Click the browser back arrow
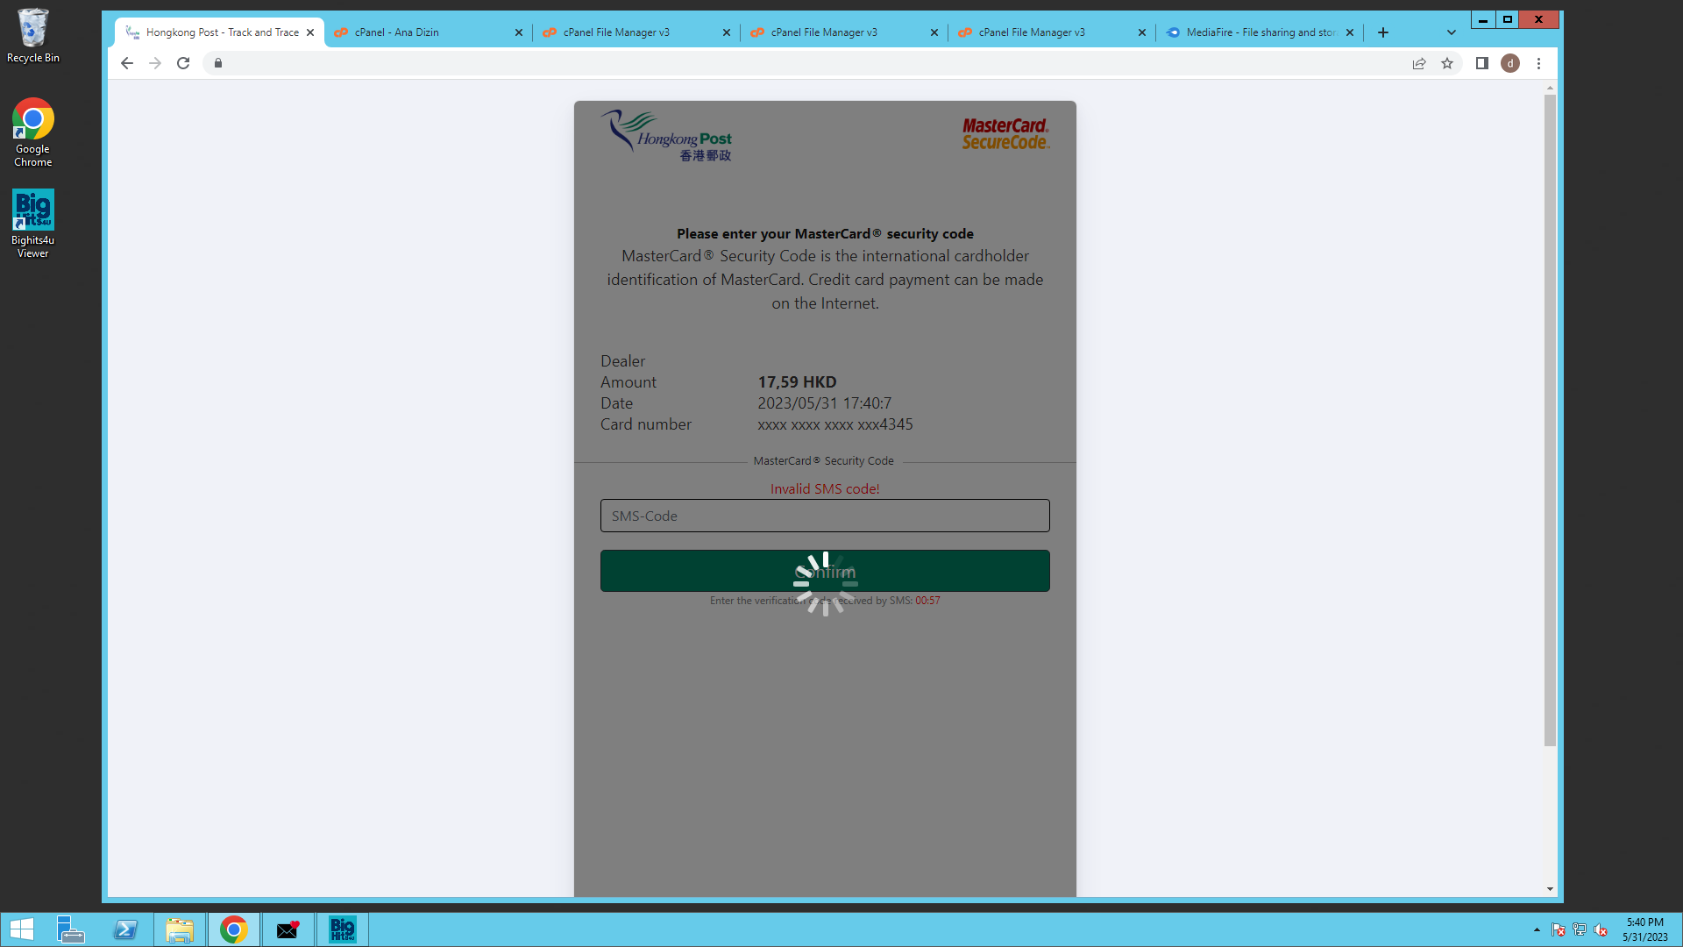This screenshot has width=1683, height=947. click(x=127, y=63)
